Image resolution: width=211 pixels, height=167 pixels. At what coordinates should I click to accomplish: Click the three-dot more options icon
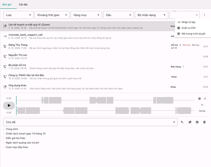click(x=204, y=15)
